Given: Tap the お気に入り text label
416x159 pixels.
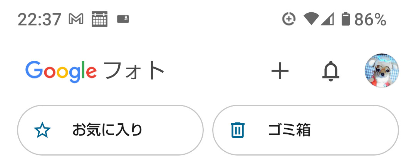Looking at the screenshot, I should pyautogui.click(x=107, y=130).
